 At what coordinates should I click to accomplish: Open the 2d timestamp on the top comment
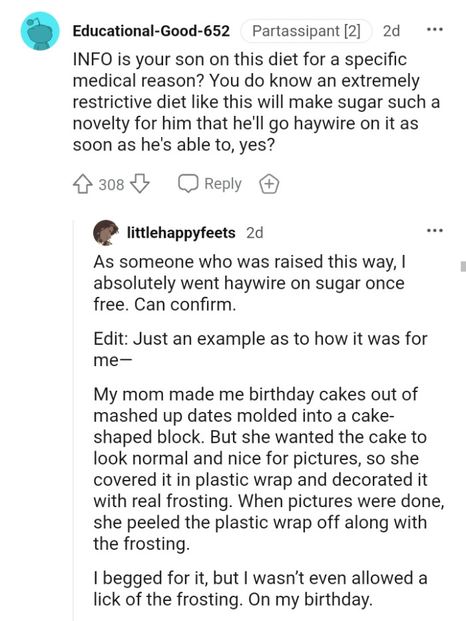[391, 31]
